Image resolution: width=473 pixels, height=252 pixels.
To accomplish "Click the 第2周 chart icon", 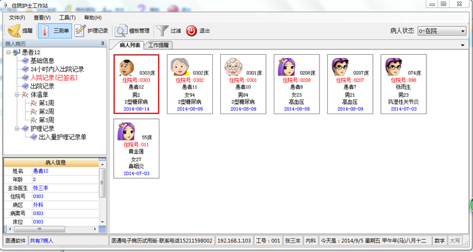I will tap(34, 111).
